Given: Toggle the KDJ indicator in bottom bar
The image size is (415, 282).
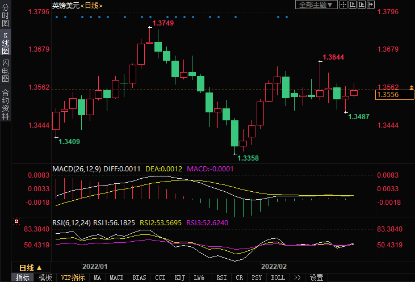Looking at the screenshot, I should [179, 277].
